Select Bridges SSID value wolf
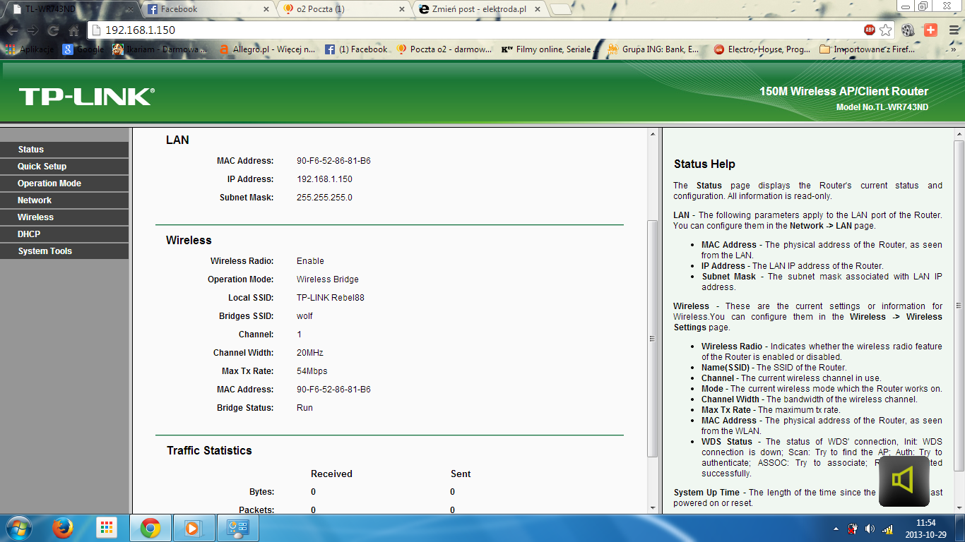Screen dimensions: 965x542 pyautogui.click(x=304, y=316)
